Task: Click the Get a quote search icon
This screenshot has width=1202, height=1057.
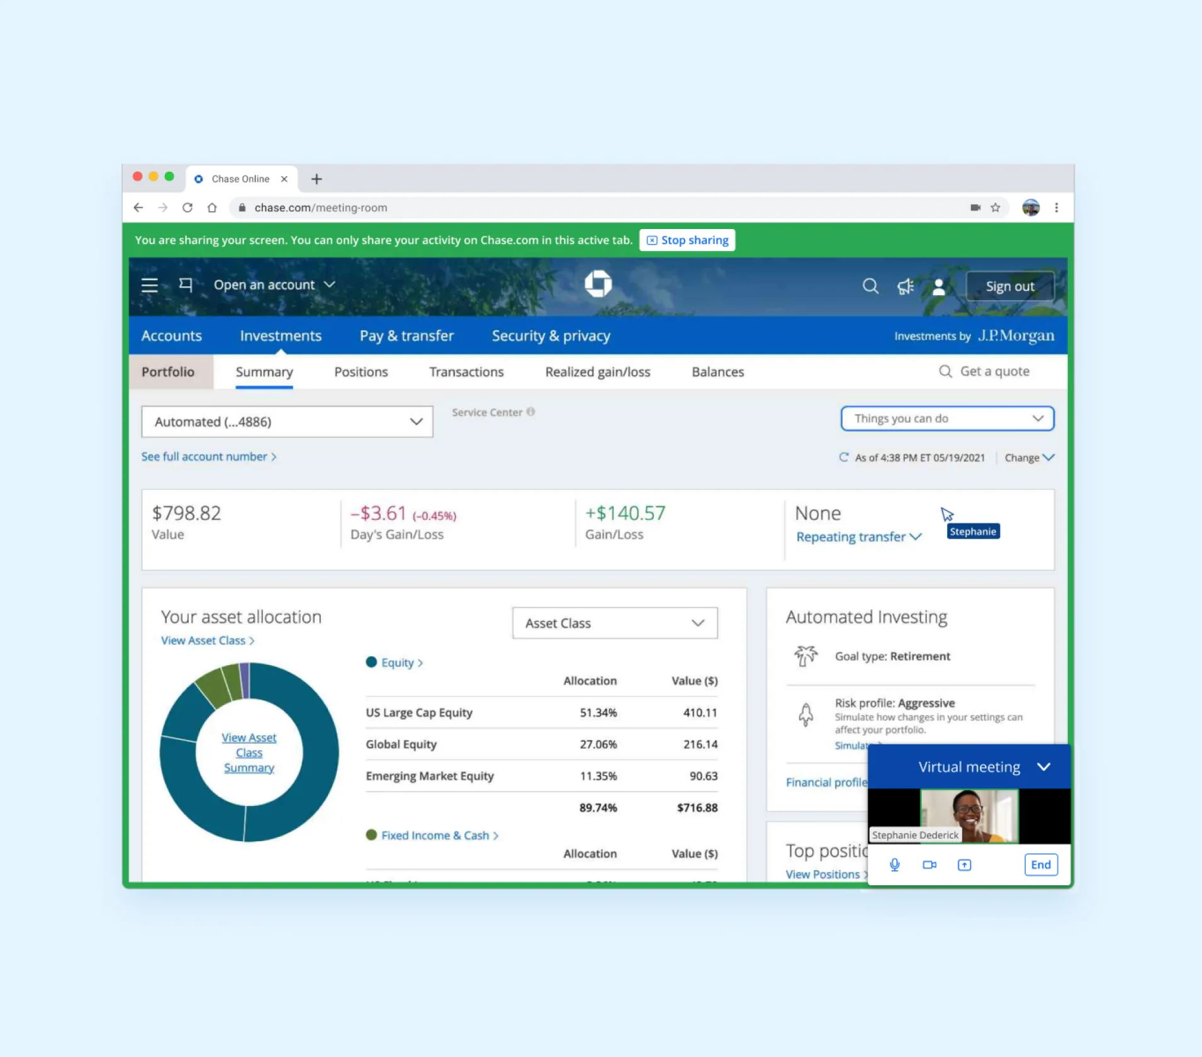Action: pyautogui.click(x=945, y=372)
